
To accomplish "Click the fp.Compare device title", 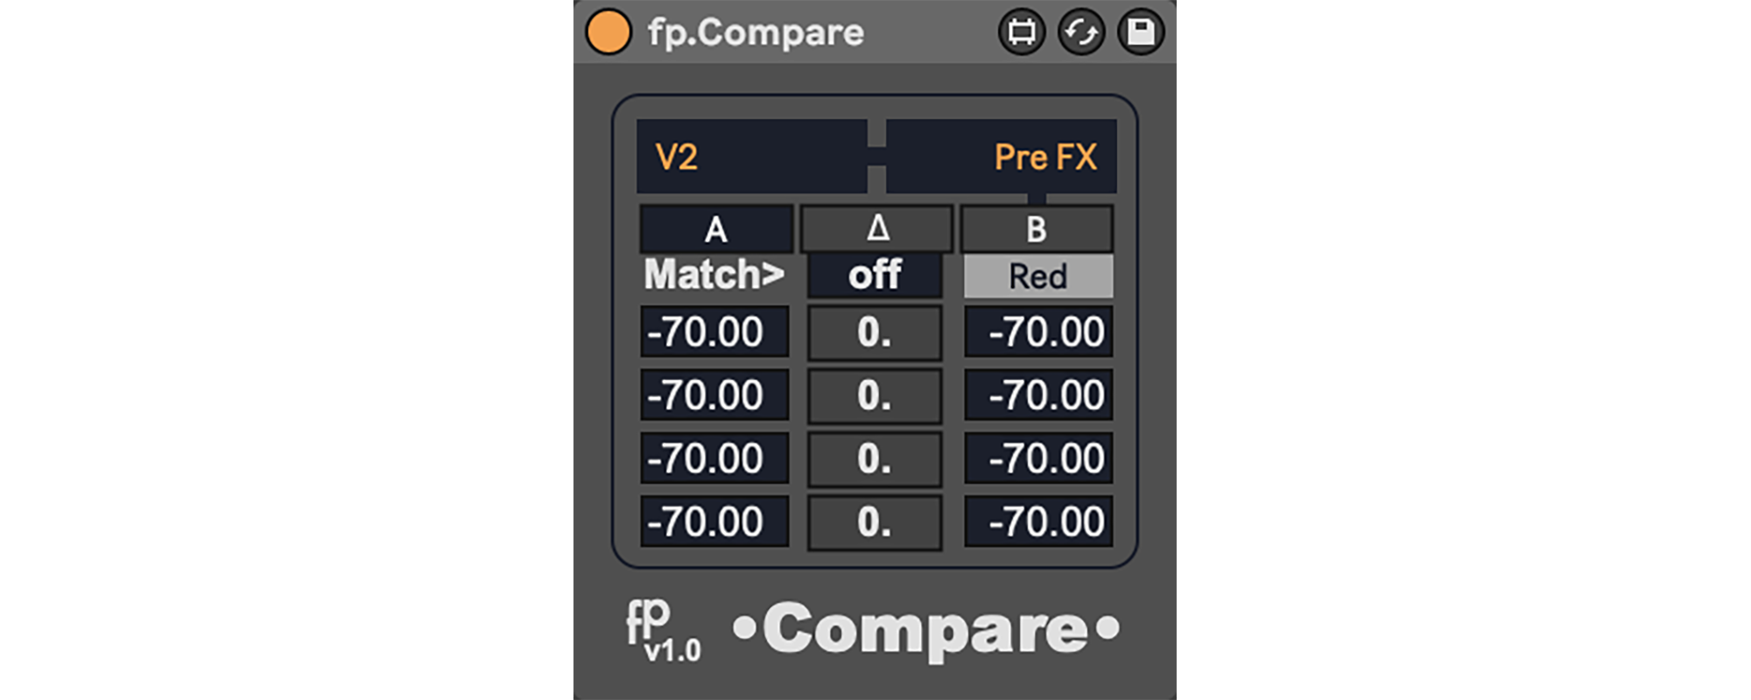I will 756,33.
